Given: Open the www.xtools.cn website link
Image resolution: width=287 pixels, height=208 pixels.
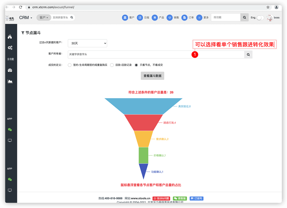Looking at the screenshot, I should click(141, 198).
